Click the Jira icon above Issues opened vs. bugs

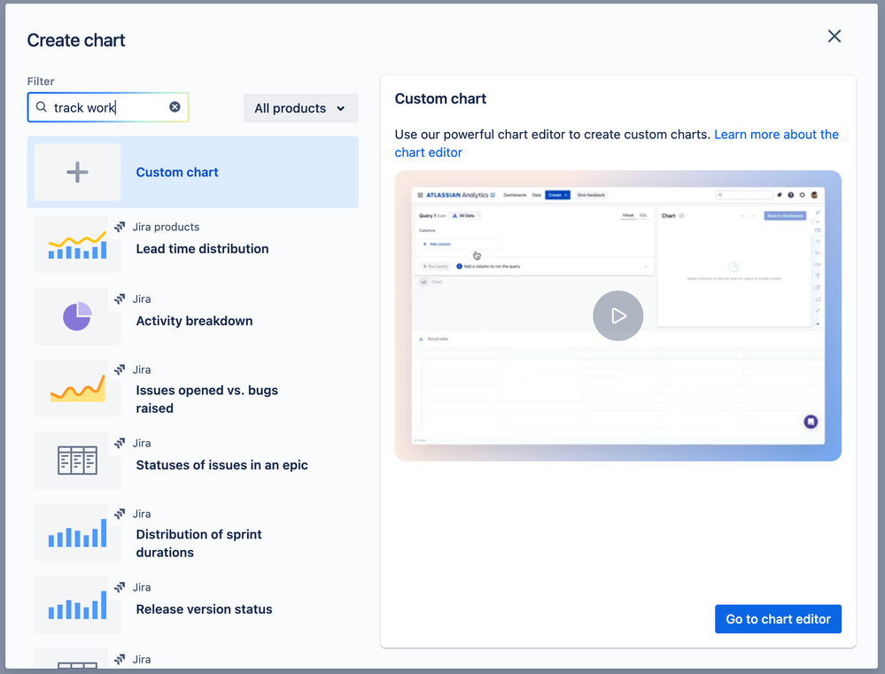(x=120, y=369)
